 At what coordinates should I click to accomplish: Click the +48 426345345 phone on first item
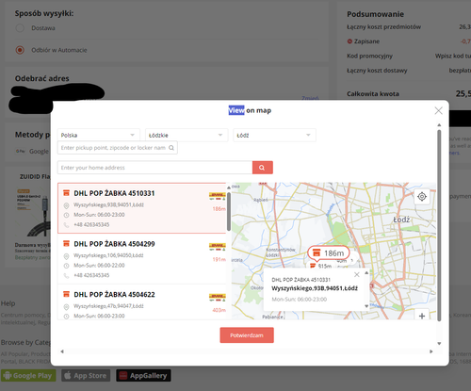91,224
